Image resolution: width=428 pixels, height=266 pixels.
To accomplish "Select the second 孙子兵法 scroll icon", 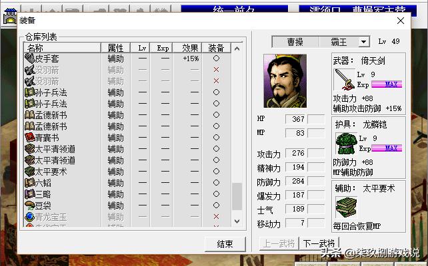I will pyautogui.click(x=29, y=104).
